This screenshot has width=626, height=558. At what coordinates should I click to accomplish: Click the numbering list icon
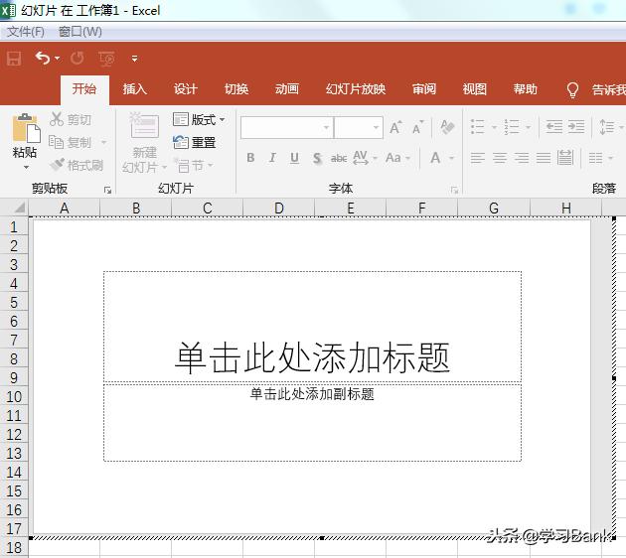pos(512,127)
